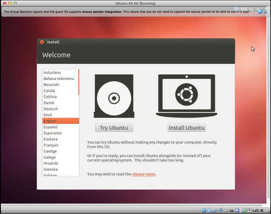Select Eesti language

[60, 115]
